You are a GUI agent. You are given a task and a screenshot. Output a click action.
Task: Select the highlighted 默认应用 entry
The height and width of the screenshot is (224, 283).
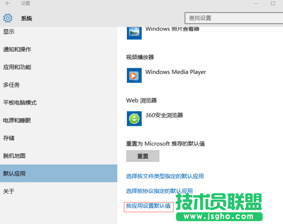tap(58, 173)
